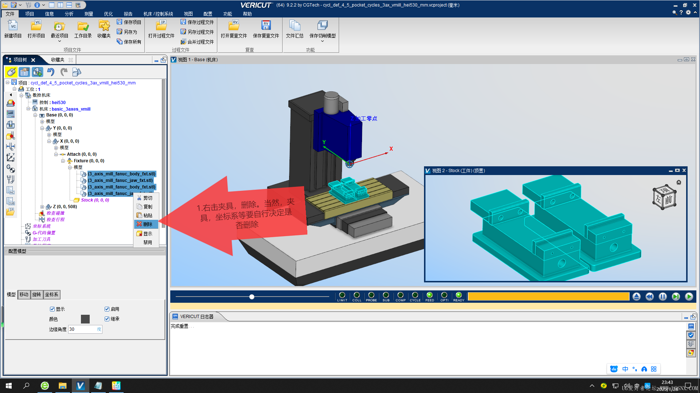Image resolution: width=700 pixels, height=393 pixels.
Task: Open the 收藏夹 favorites star icon
Action: pyautogui.click(x=104, y=29)
